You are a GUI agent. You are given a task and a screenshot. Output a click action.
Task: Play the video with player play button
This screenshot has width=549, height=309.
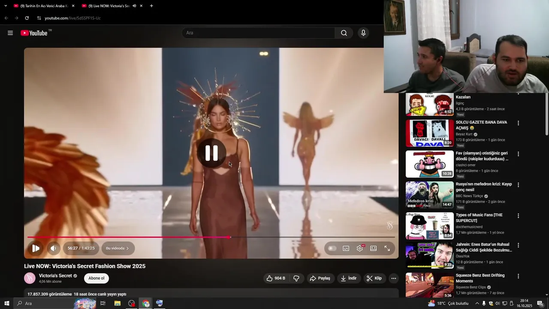tap(36, 248)
